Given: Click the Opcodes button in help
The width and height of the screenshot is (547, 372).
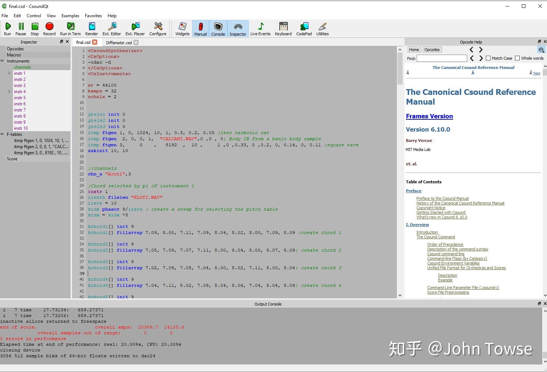Looking at the screenshot, I should point(432,50).
